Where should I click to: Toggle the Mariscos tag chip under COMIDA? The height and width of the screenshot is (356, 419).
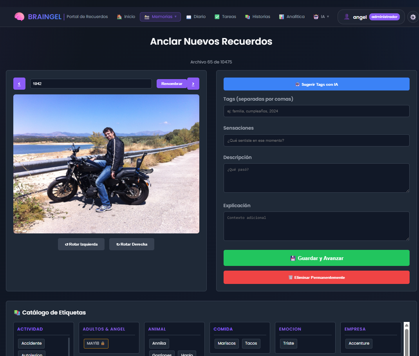click(226, 343)
